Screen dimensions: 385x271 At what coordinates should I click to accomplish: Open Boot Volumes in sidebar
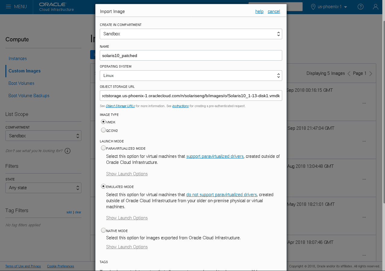click(x=21, y=83)
